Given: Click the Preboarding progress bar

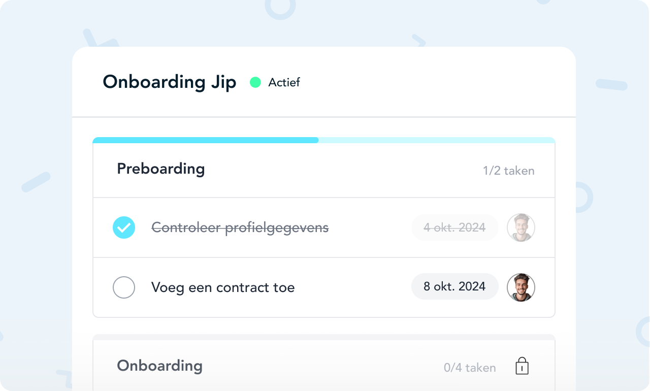Looking at the screenshot, I should click(324, 140).
